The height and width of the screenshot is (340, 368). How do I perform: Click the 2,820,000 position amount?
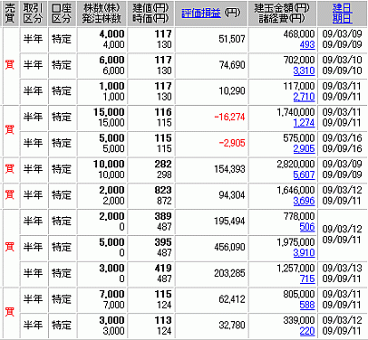tap(295, 164)
